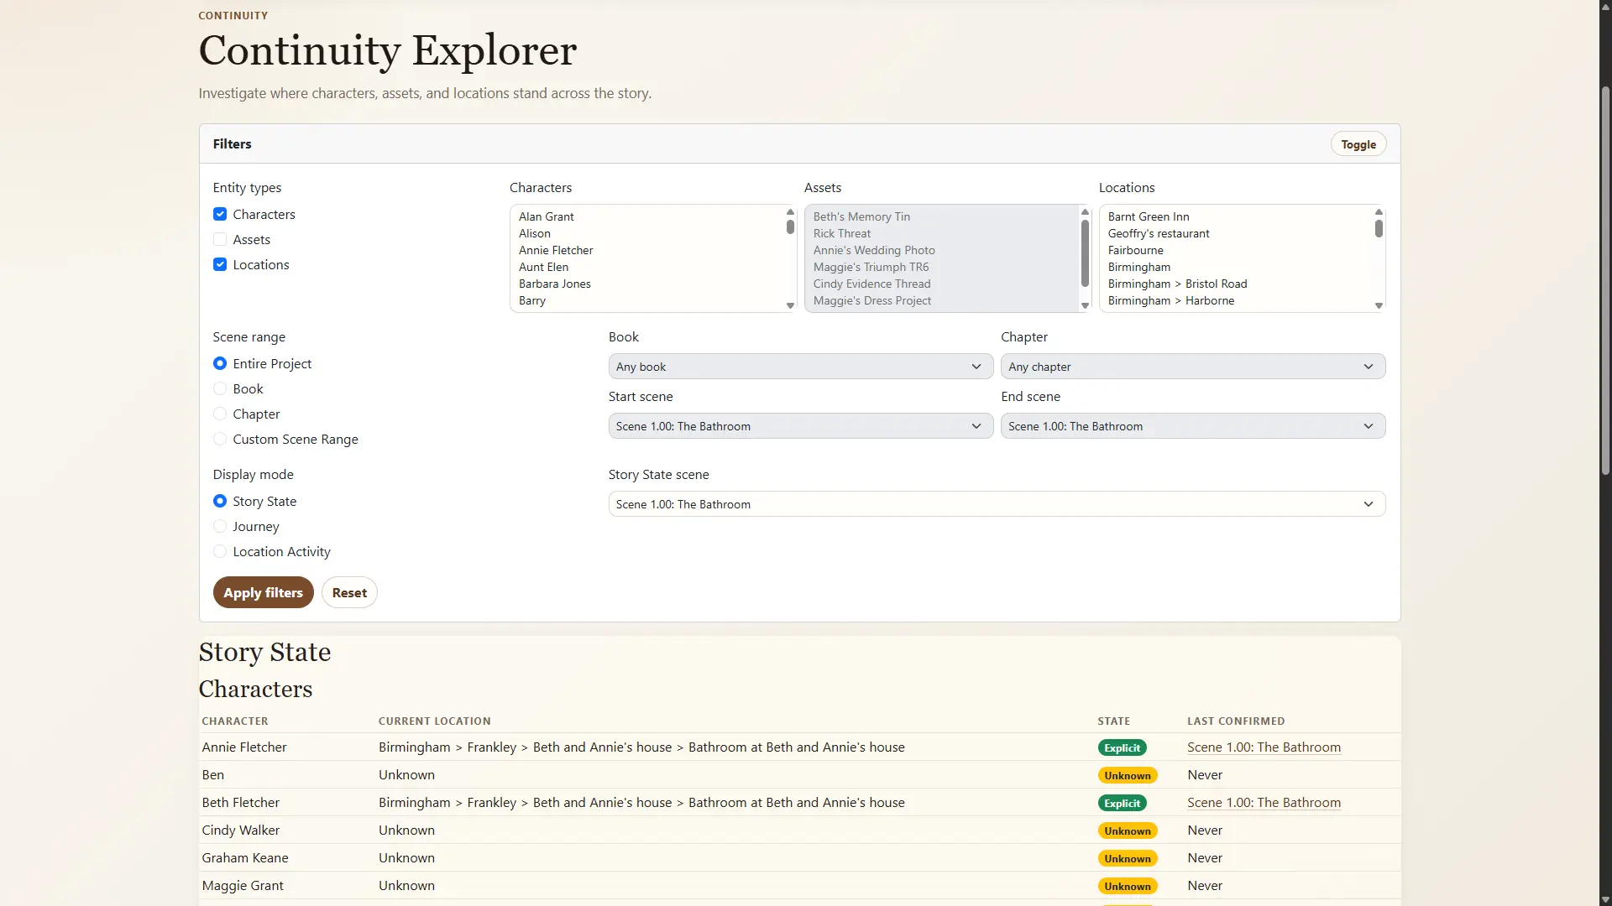Switch display mode to Journey

[x=220, y=526]
